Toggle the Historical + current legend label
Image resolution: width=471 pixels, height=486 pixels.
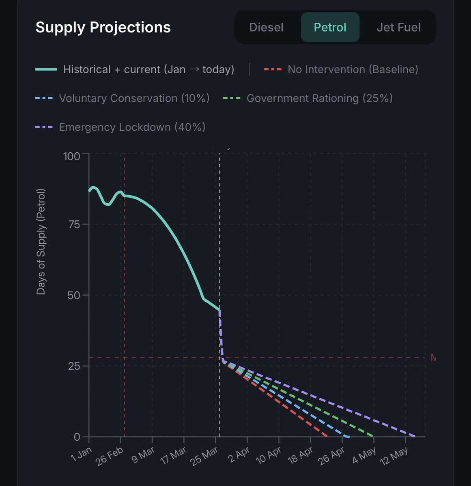[x=148, y=69]
